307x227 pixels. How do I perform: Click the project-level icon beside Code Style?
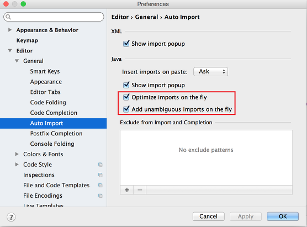(x=100, y=165)
